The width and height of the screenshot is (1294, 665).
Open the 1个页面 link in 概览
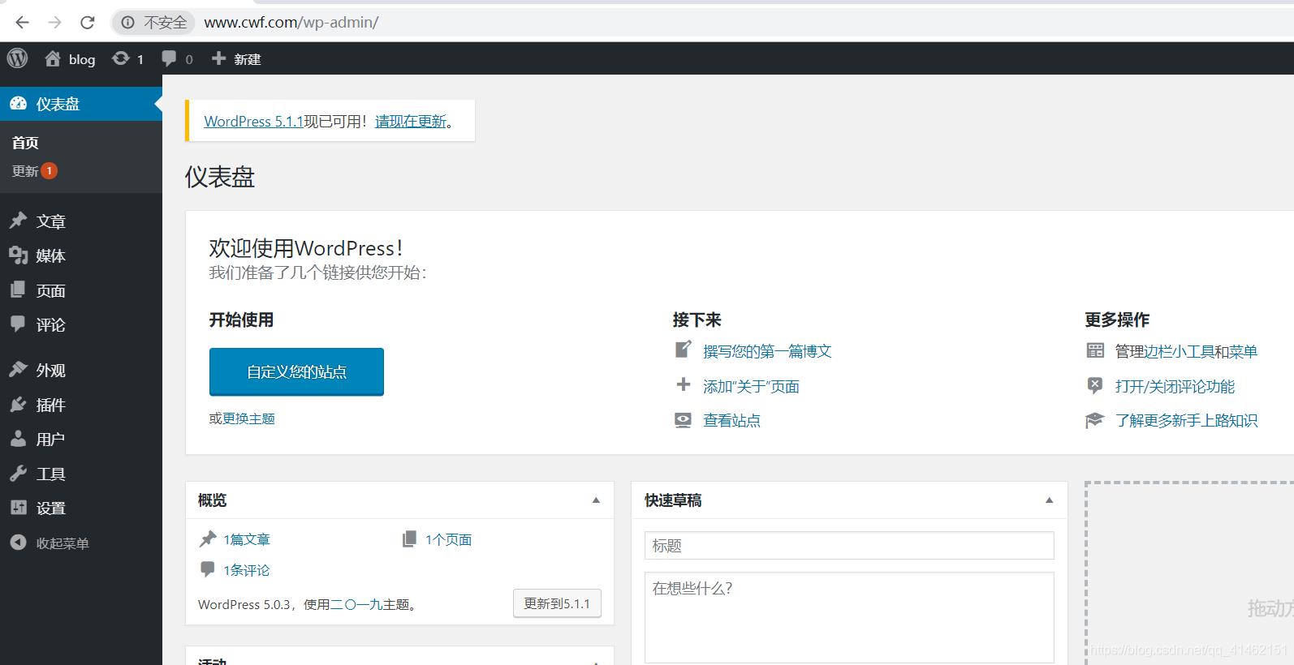coord(448,539)
